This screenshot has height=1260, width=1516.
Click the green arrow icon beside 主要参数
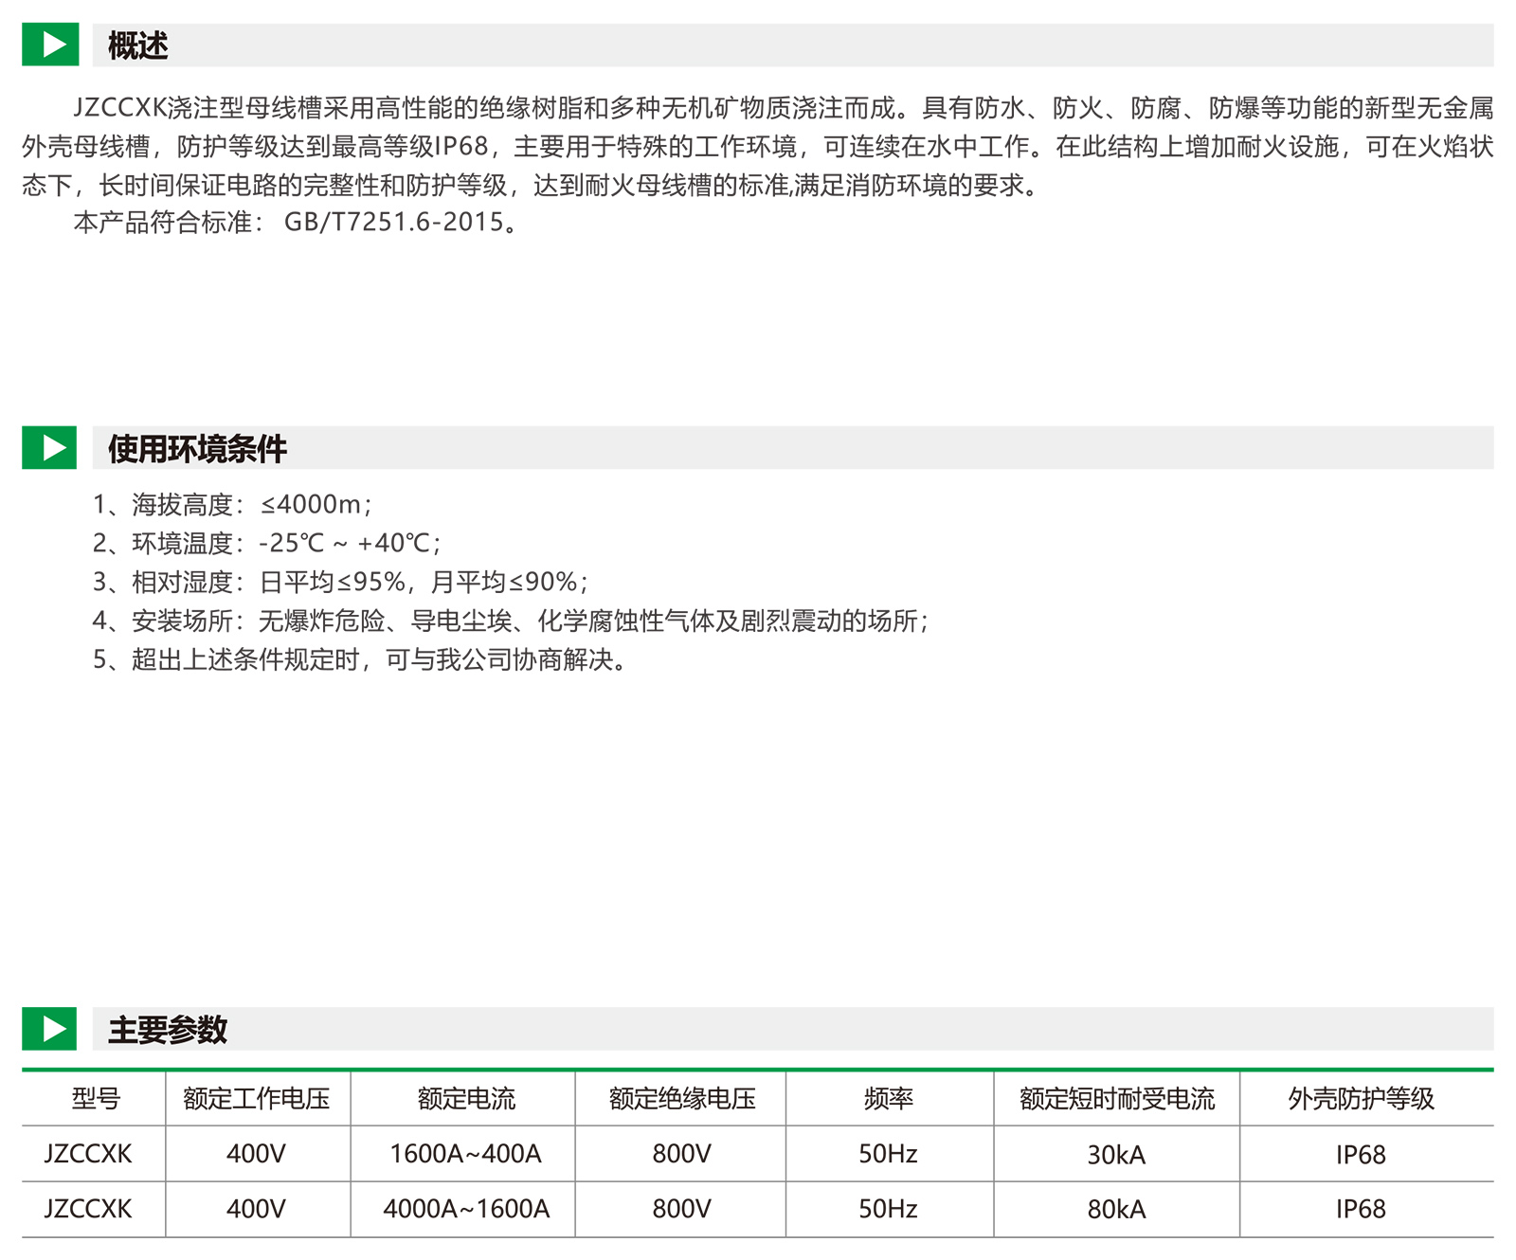(x=49, y=1028)
